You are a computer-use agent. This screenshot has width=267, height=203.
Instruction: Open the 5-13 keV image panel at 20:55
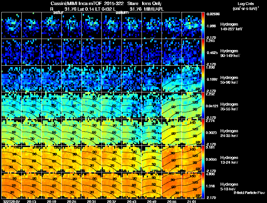pyautogui.click(x=172, y=185)
